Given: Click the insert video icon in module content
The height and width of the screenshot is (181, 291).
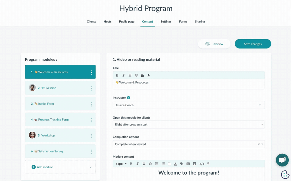Looking at the screenshot, I should coord(194,164).
